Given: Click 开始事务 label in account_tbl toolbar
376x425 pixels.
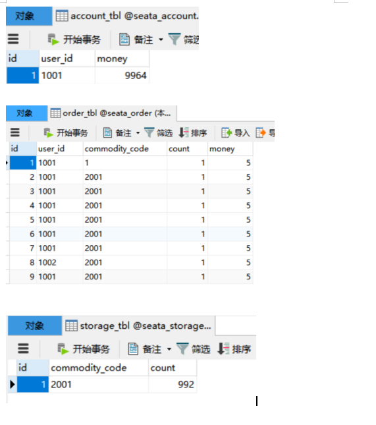Looking at the screenshot, I should point(82,40).
